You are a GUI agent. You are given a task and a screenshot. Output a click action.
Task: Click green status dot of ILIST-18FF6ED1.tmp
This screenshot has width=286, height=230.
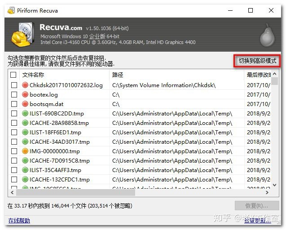pos(25,133)
